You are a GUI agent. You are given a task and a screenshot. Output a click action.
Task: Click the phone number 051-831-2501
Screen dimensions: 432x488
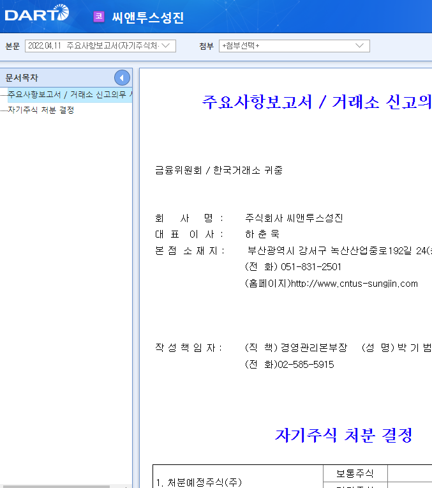(311, 267)
